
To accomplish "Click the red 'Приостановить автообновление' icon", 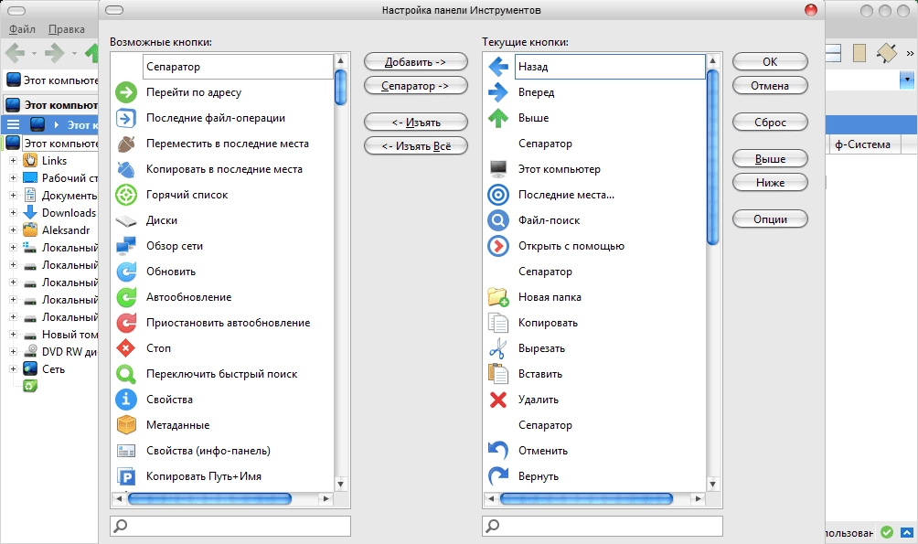I will (126, 323).
